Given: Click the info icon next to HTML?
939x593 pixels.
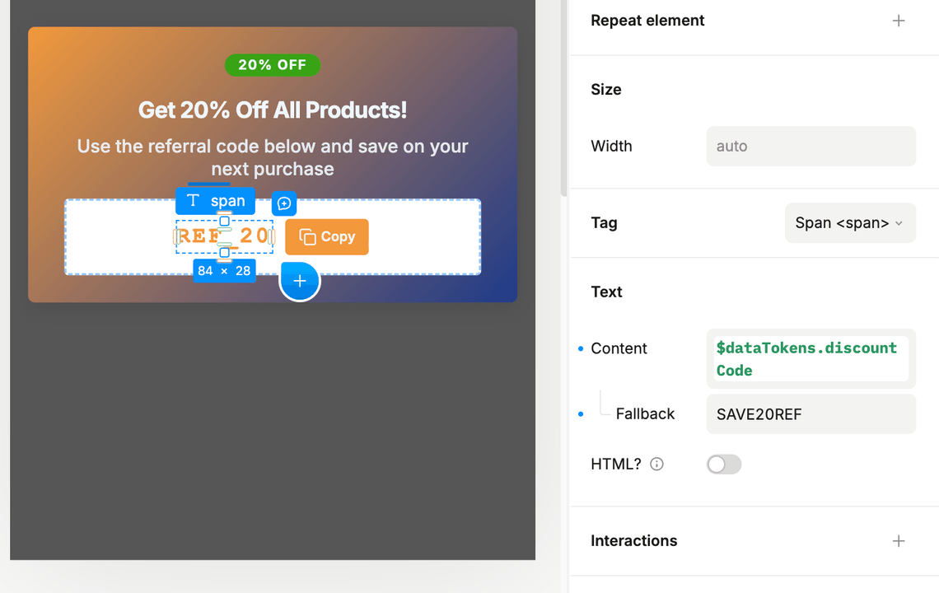Looking at the screenshot, I should [x=656, y=465].
